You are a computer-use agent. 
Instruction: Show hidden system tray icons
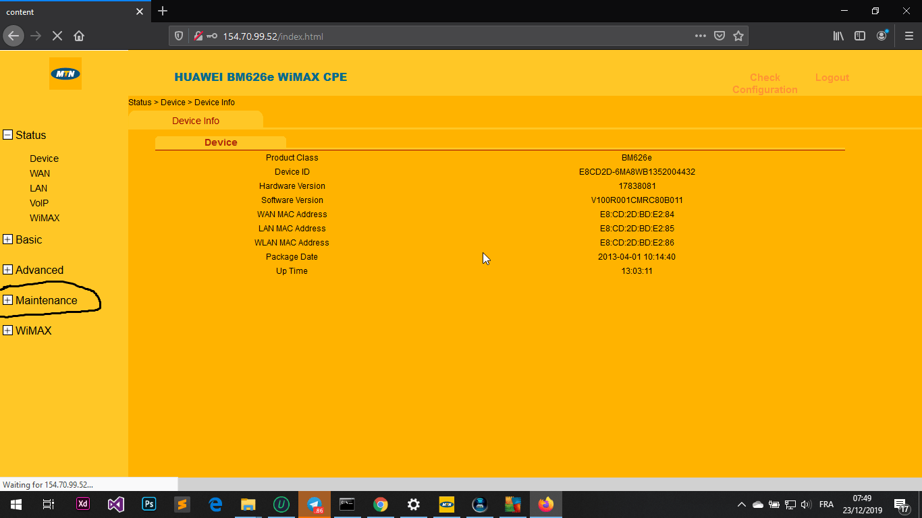[741, 505]
